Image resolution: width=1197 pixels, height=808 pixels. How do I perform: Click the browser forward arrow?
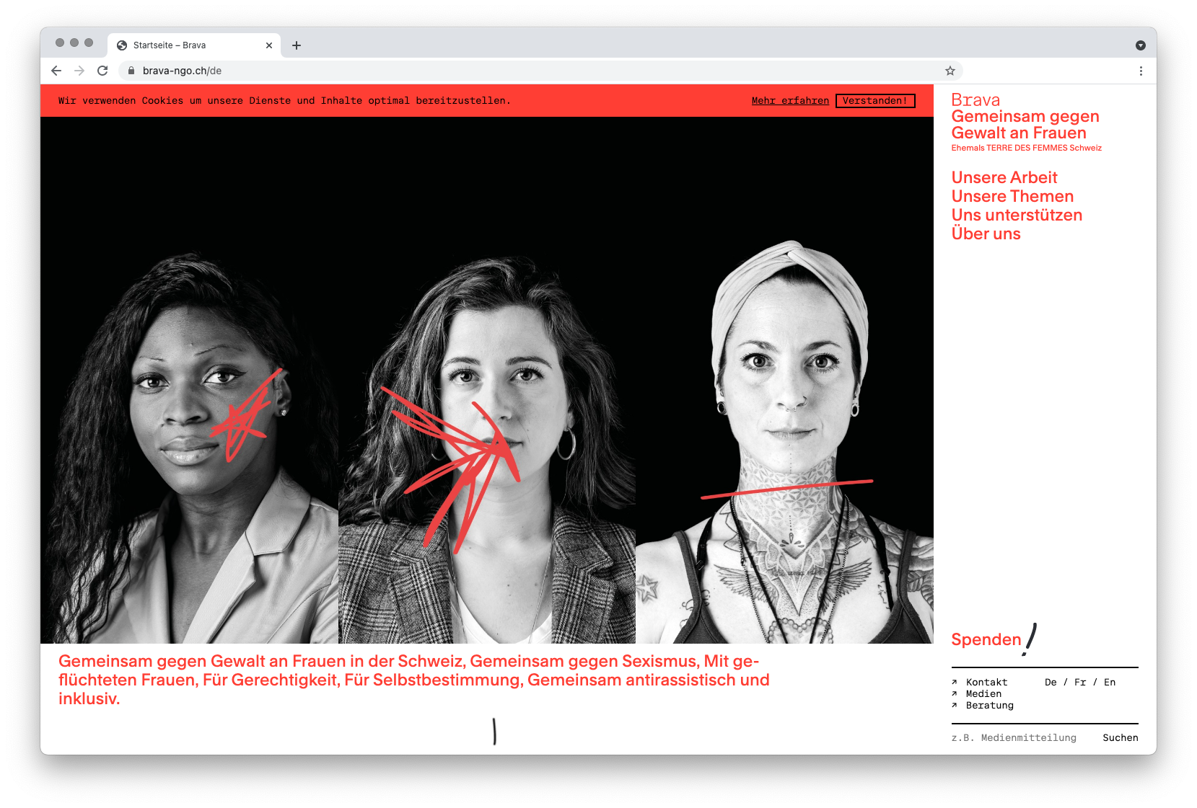pyautogui.click(x=79, y=71)
